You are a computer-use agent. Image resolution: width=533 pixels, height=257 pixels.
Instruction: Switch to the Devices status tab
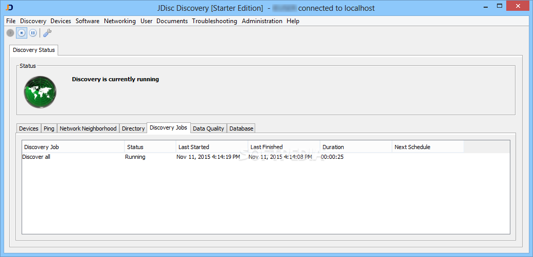(29, 128)
